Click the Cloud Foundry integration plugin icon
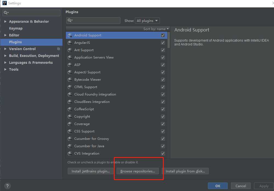The width and height of the screenshot is (274, 191). pos(70,94)
